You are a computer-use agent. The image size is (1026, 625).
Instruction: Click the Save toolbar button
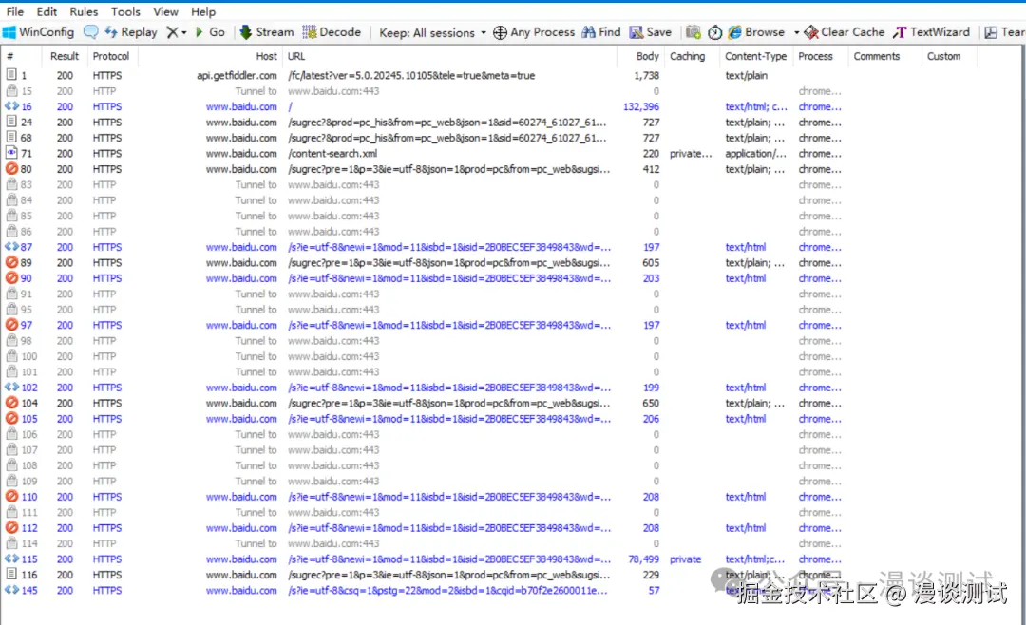point(651,32)
